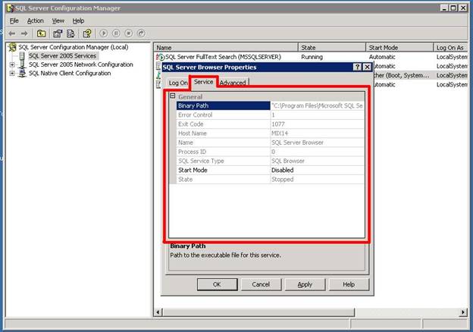
Task: Open the Properties toolbar icon
Action: click(x=58, y=33)
